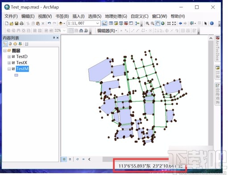Open table of contents options icon

click(26, 44)
